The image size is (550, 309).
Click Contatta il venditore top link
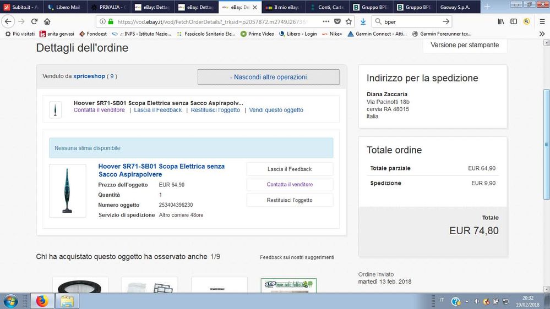click(x=99, y=110)
